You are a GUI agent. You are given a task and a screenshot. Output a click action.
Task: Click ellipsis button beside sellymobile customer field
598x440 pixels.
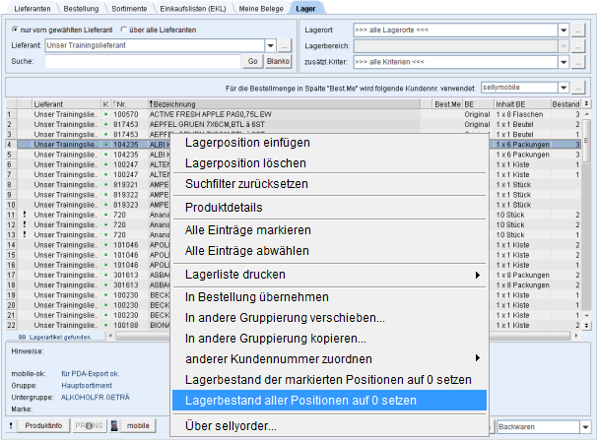[x=578, y=89]
